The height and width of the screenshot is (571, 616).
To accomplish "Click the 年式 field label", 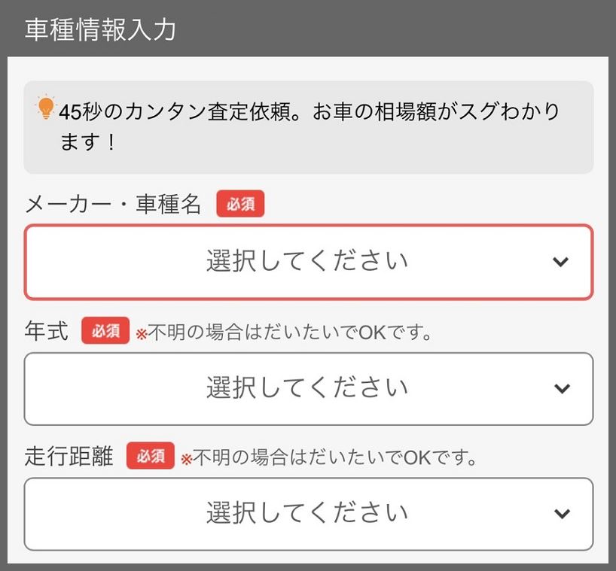I will tap(47, 331).
